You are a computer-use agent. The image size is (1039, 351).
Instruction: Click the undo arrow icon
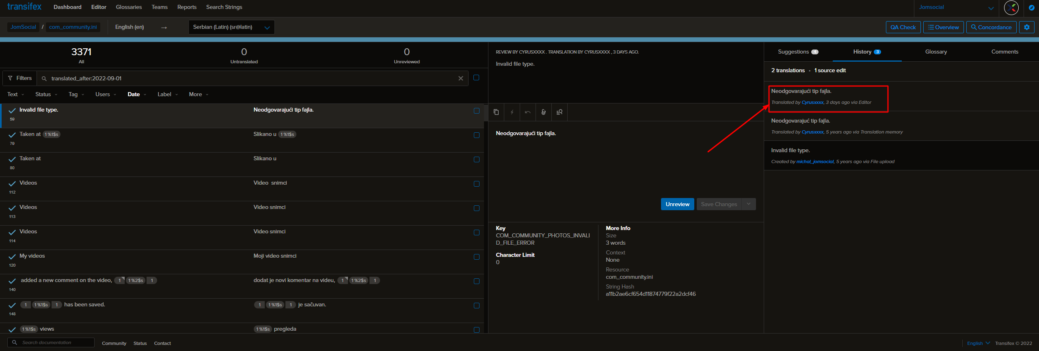click(x=527, y=112)
